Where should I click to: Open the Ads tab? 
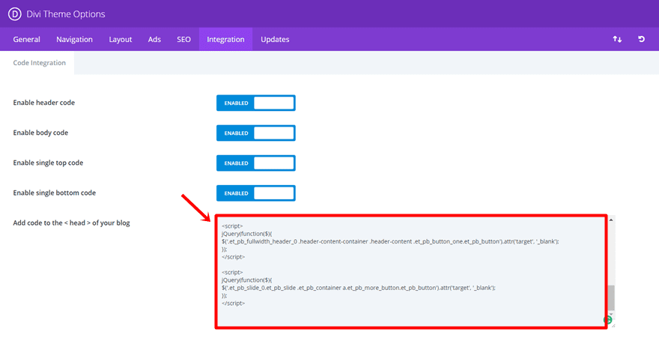[154, 40]
